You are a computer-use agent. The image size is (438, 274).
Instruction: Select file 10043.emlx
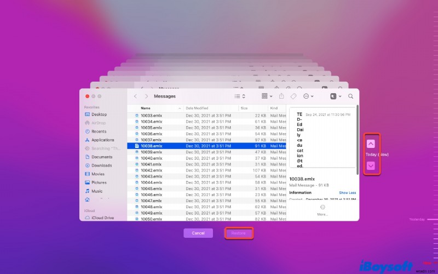(207, 176)
